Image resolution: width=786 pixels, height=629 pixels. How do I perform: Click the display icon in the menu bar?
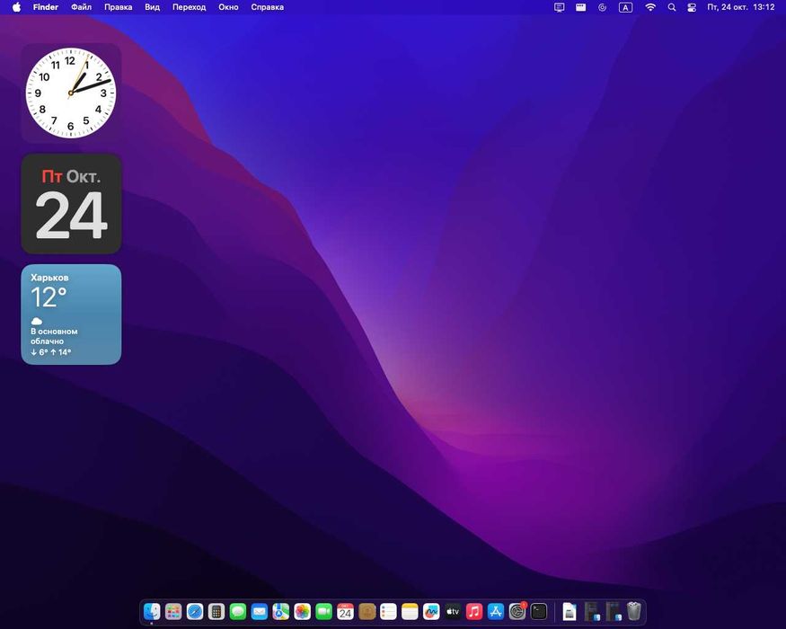click(560, 7)
